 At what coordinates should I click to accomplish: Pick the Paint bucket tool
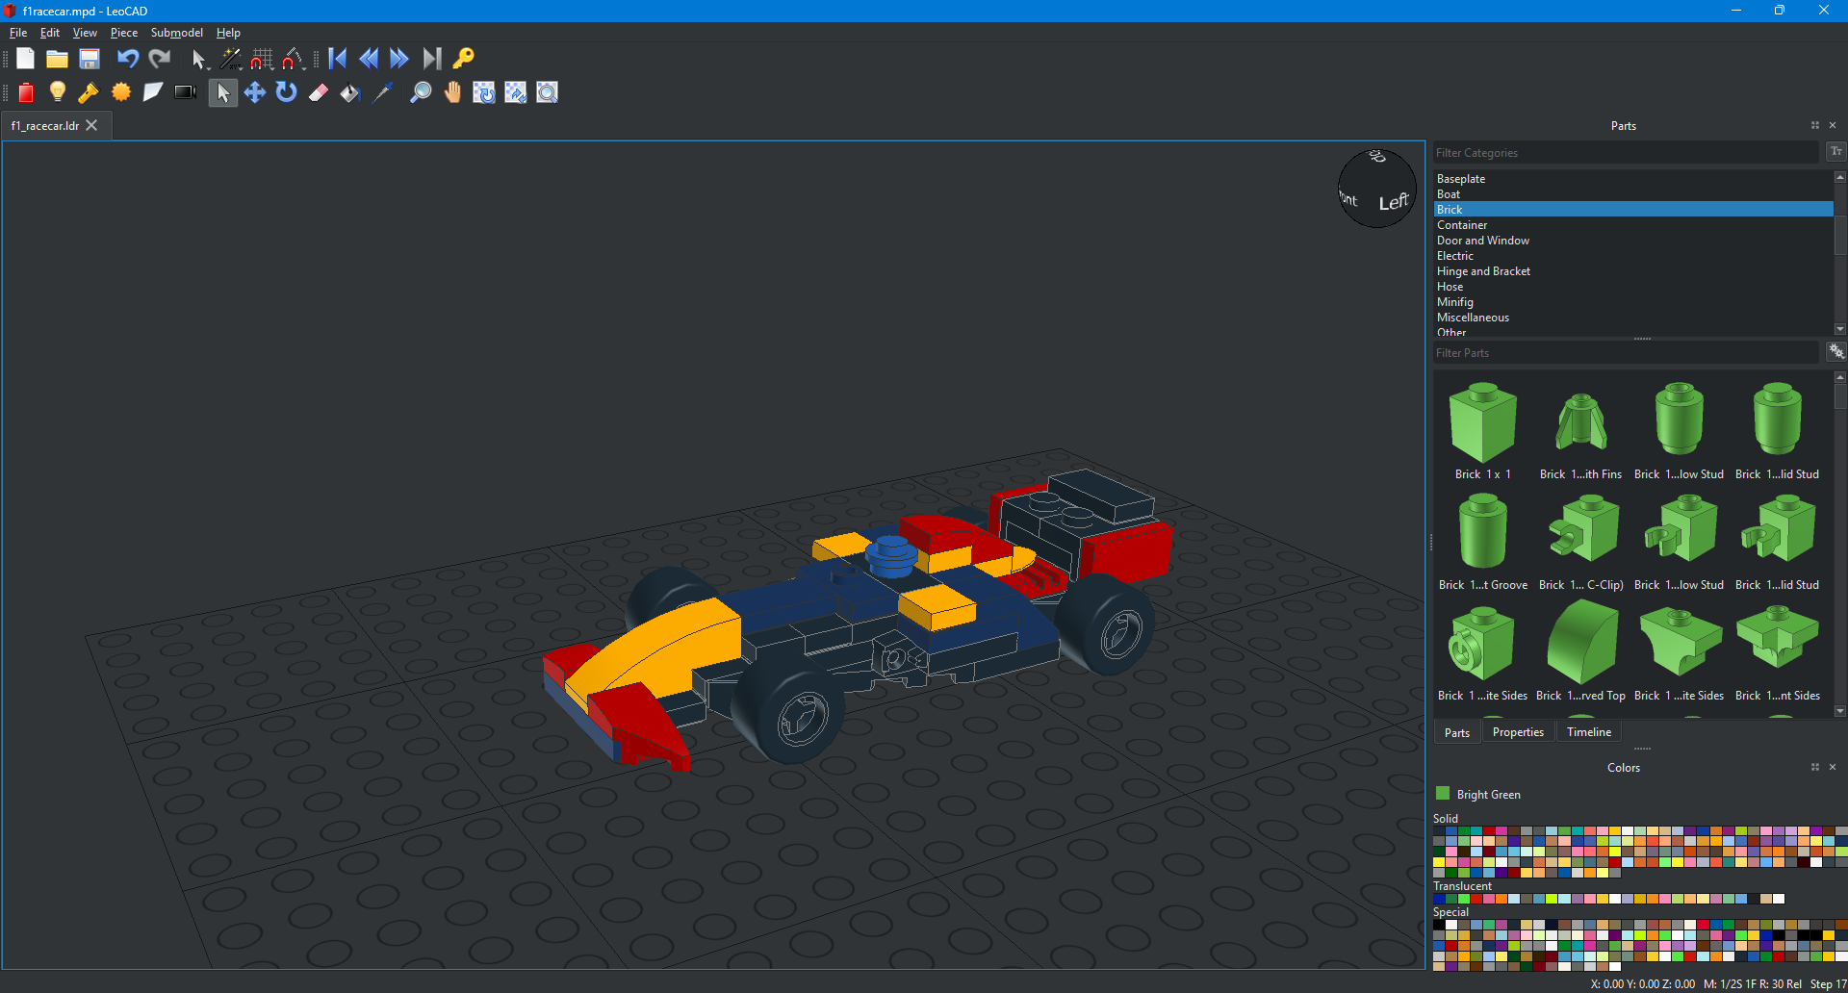[x=350, y=92]
